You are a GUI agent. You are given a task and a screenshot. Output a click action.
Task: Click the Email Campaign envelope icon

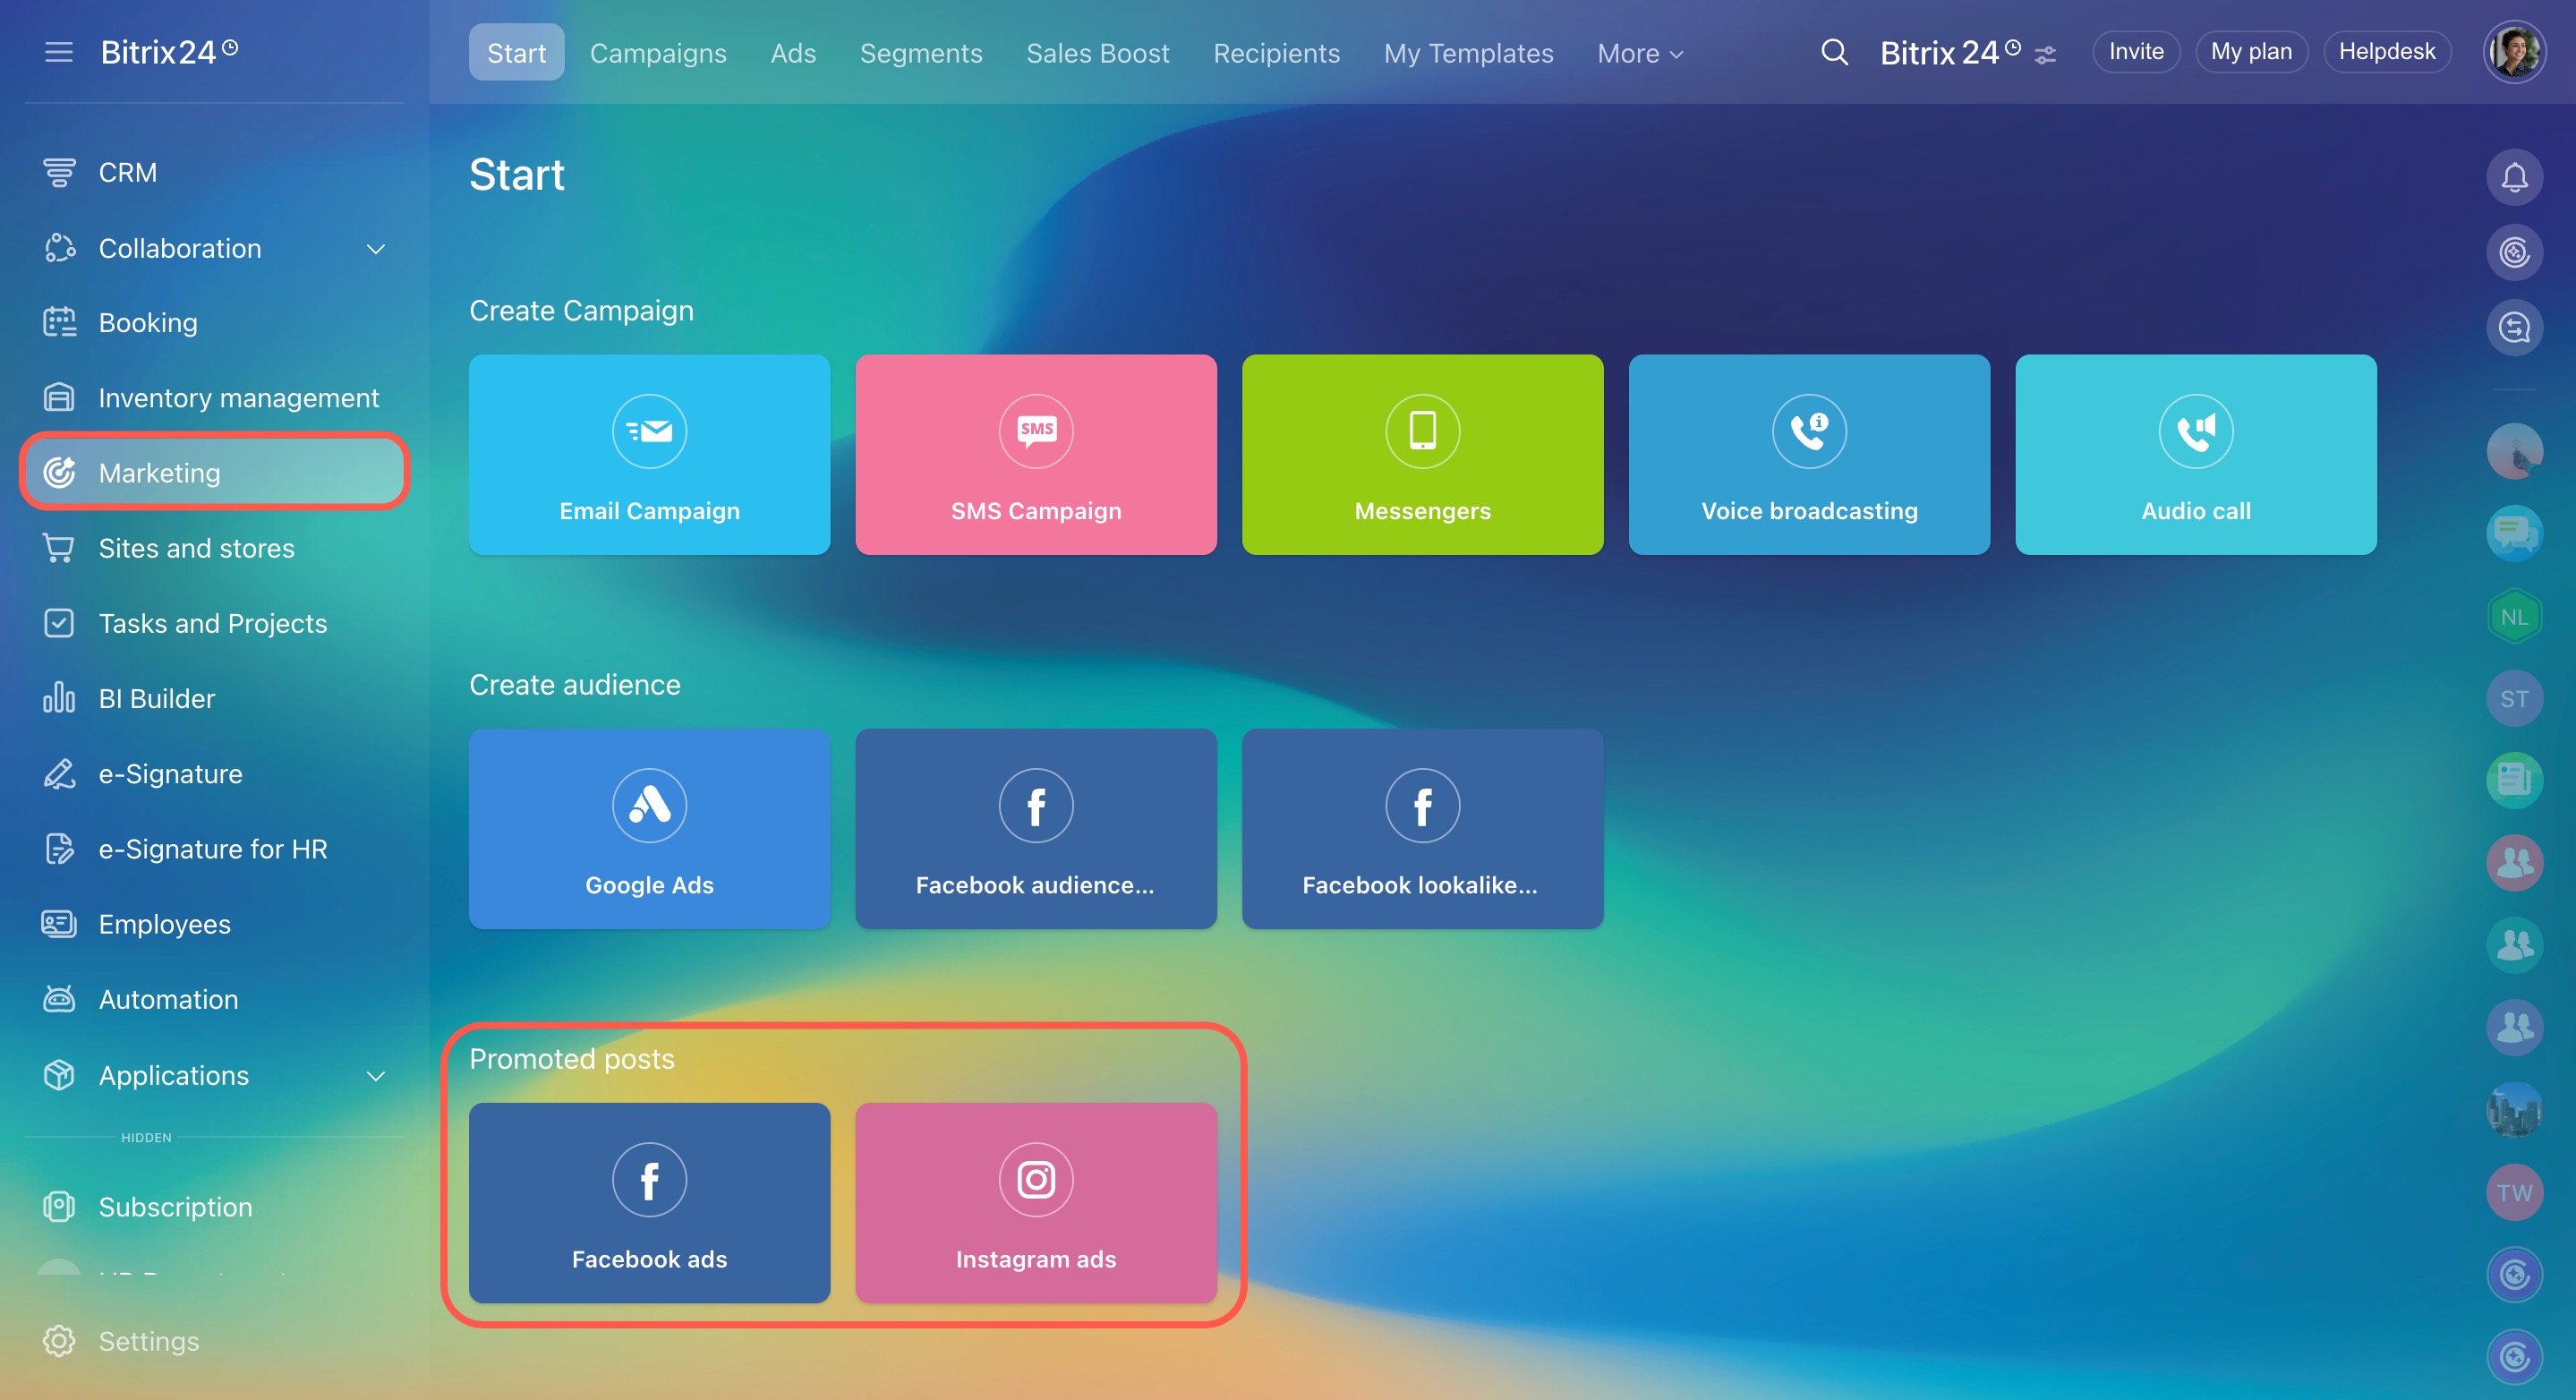pos(649,431)
